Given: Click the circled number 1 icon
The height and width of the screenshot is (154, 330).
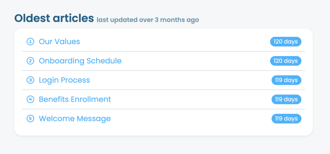Looking at the screenshot, I should click(30, 42).
